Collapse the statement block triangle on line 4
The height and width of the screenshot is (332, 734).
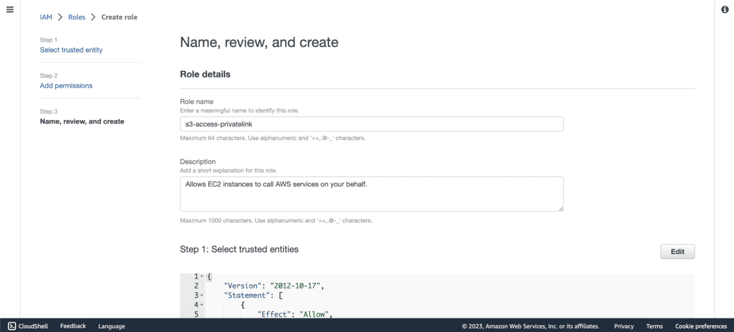(202, 304)
